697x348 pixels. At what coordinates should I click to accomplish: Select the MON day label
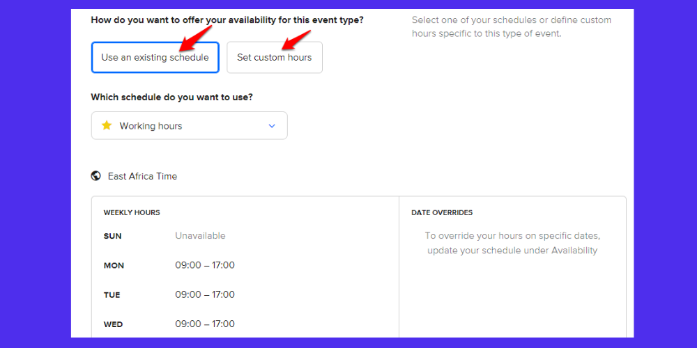pos(114,266)
